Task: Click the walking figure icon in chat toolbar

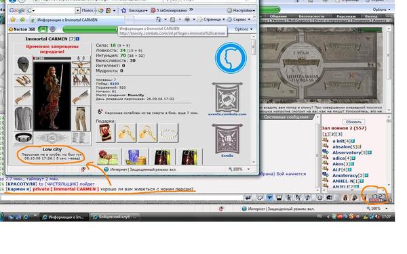Action: pyautogui.click(x=289, y=198)
